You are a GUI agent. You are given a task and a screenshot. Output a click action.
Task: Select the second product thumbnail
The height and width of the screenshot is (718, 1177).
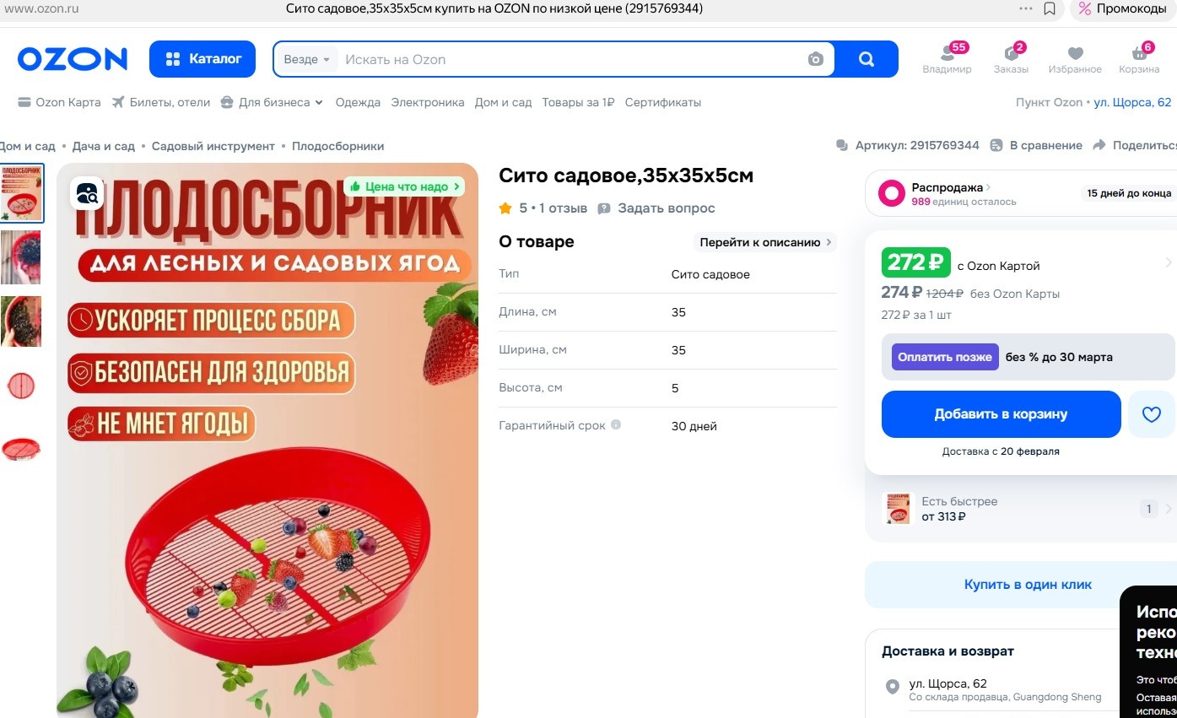[21, 257]
